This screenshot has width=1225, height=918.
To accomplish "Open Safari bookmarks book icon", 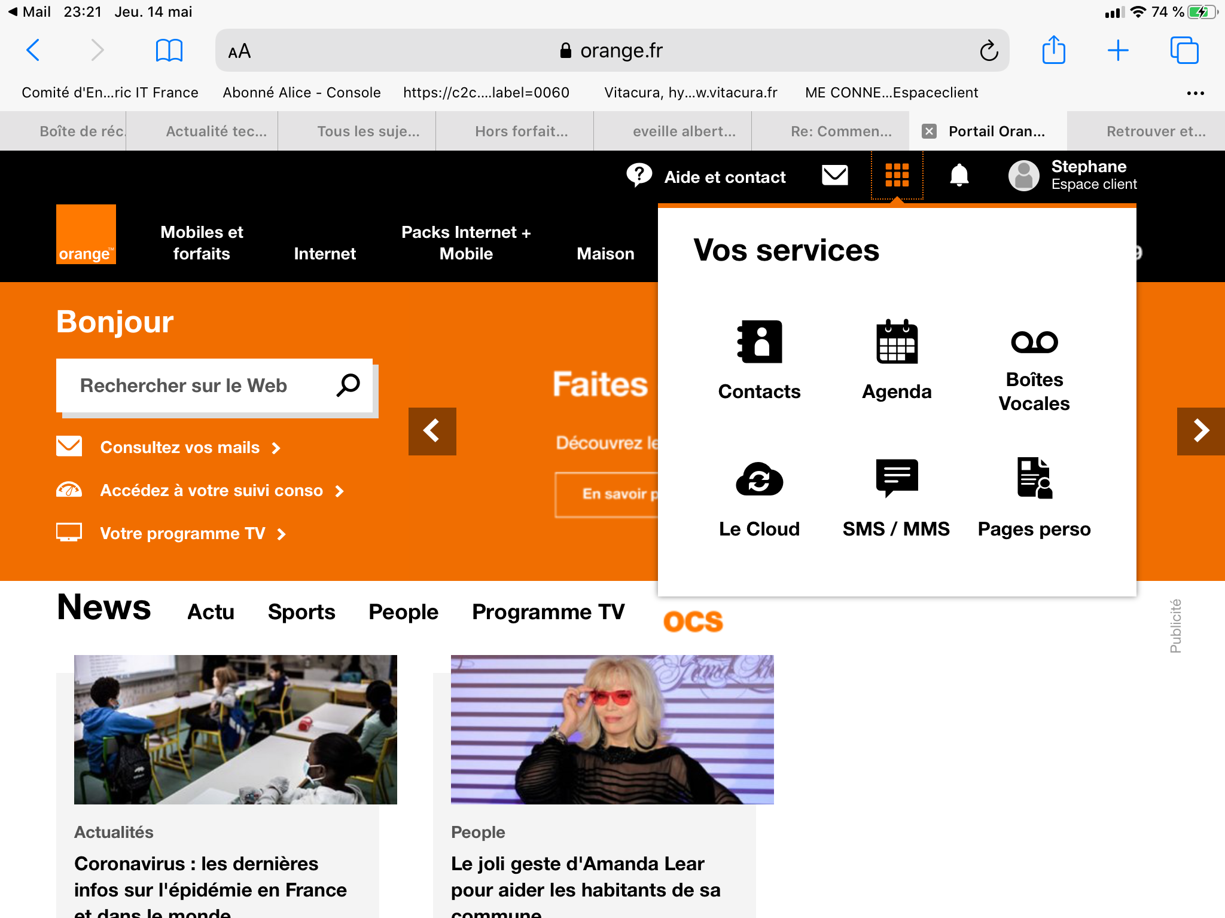I will tap(169, 51).
